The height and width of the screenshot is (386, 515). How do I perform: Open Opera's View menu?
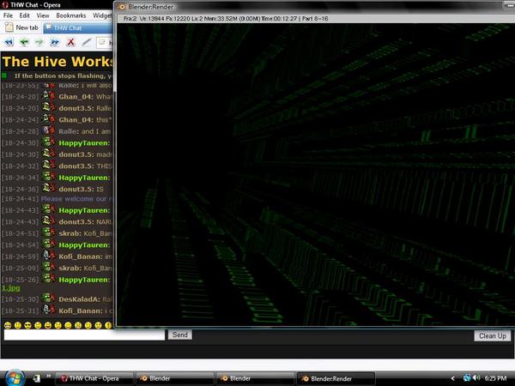click(x=43, y=15)
